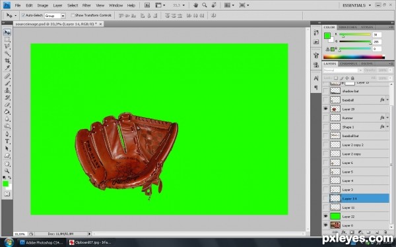This screenshot has height=247, width=396.
Task: Switch to the Channels tab
Action: [348, 64]
